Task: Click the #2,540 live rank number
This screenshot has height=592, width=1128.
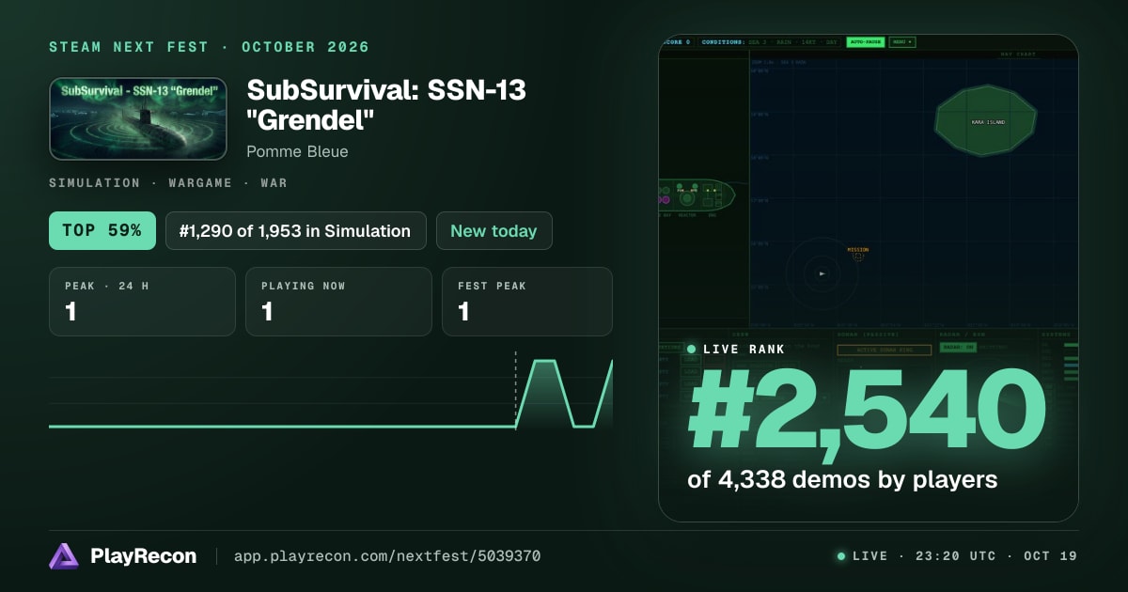Action: [x=867, y=411]
